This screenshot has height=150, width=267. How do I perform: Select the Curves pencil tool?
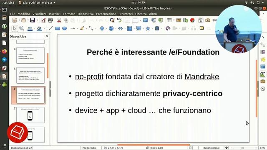82,28
